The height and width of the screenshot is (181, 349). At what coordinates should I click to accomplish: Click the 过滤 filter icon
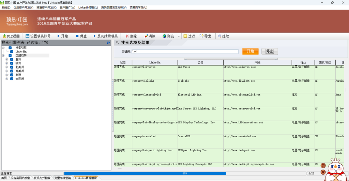[x=185, y=36]
